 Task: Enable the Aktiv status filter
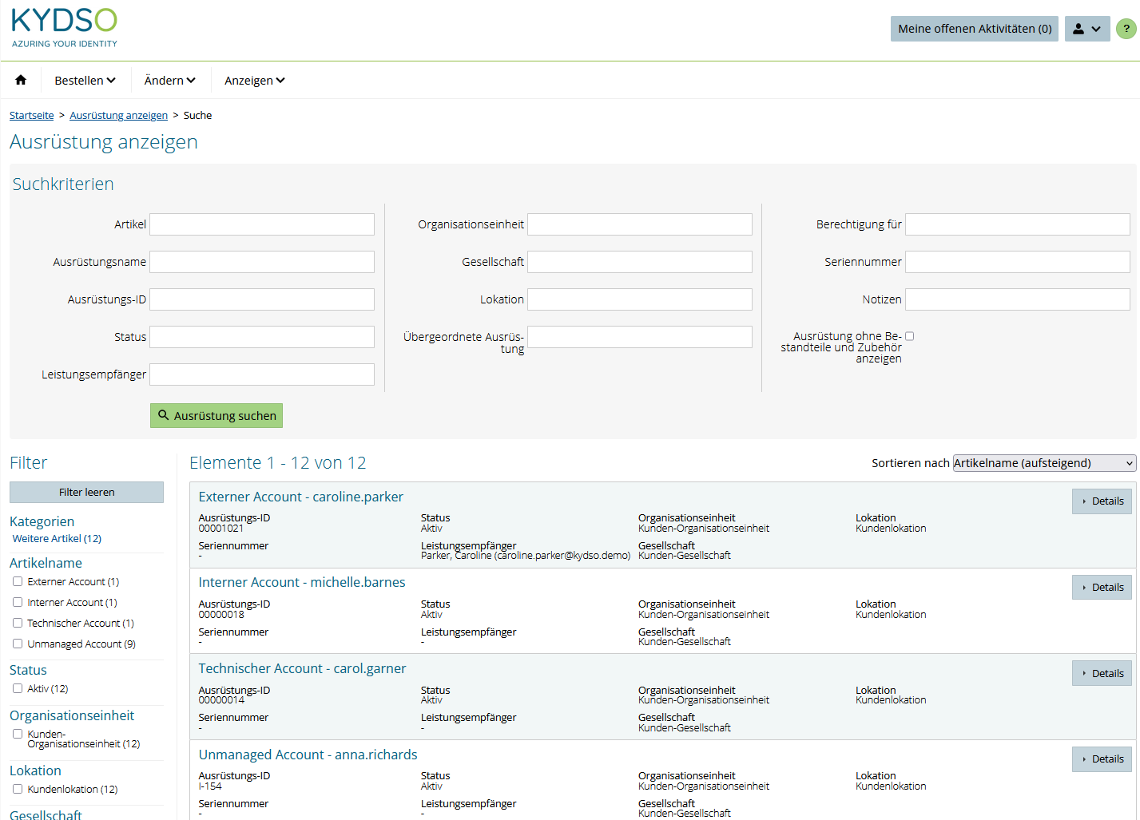(17, 687)
